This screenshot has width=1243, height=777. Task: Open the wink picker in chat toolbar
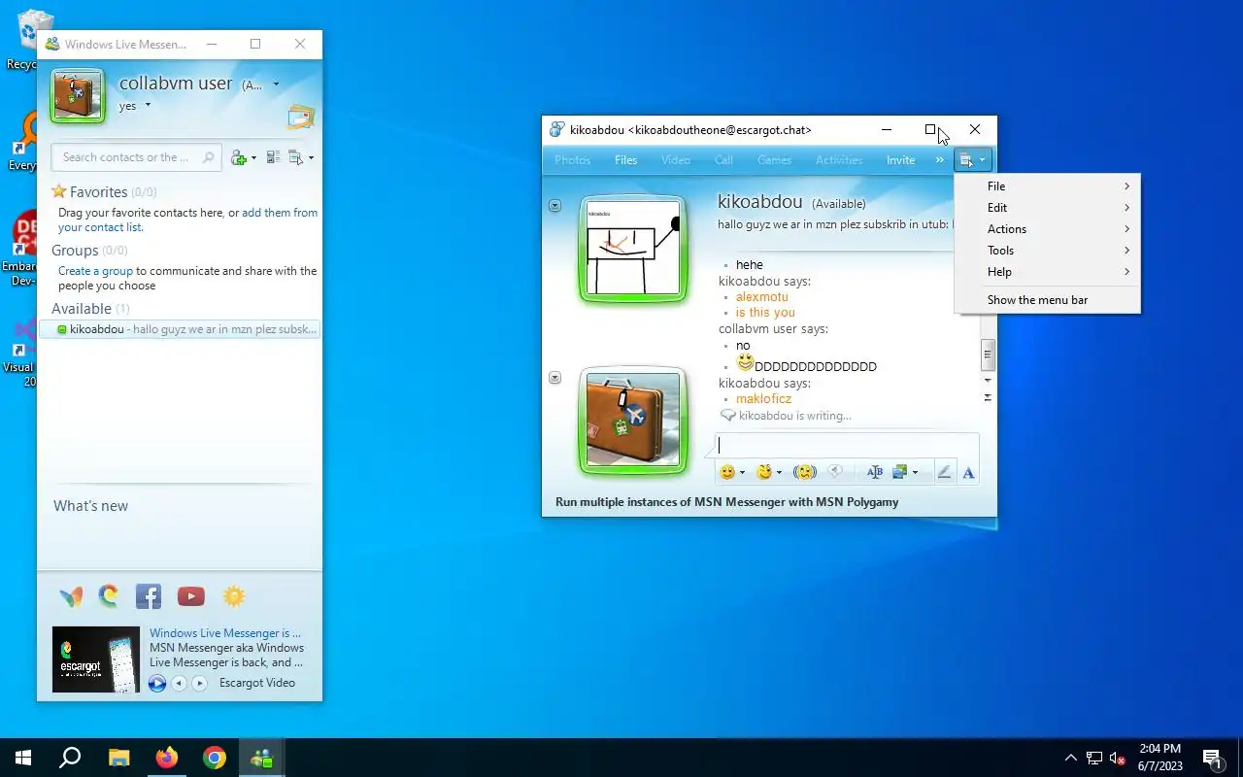point(764,472)
